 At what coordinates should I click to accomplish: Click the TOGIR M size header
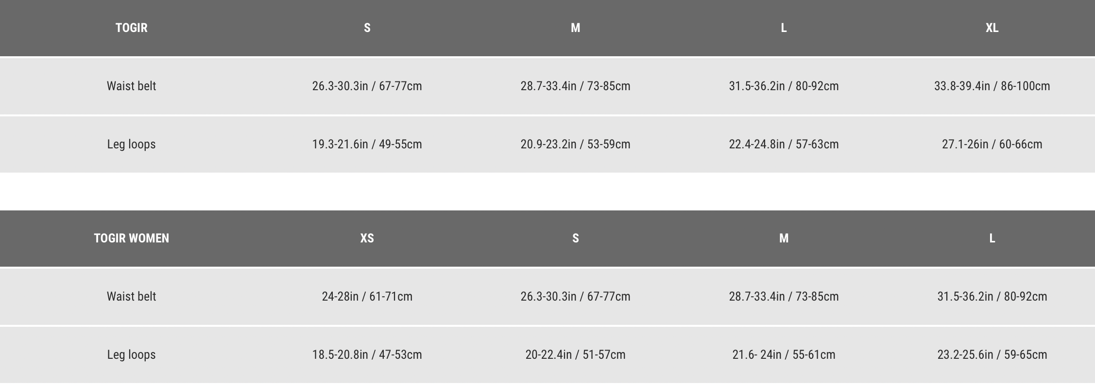coord(575,28)
